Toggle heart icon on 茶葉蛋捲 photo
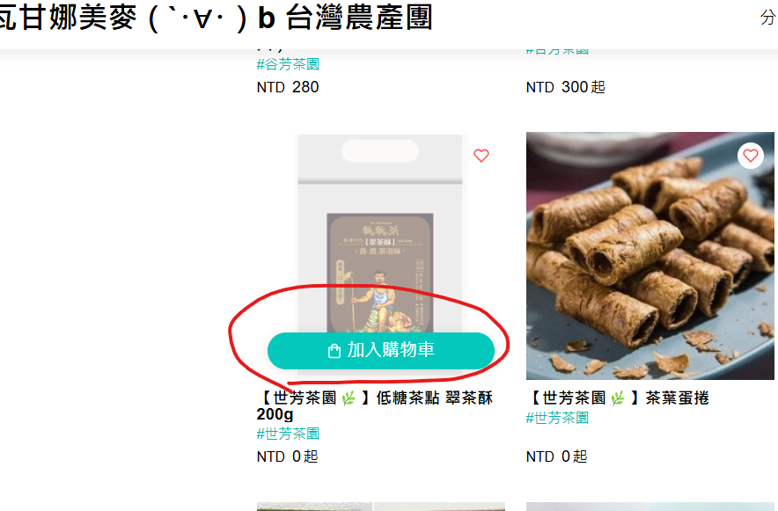Viewport: 778px width, 511px height. coord(750,156)
